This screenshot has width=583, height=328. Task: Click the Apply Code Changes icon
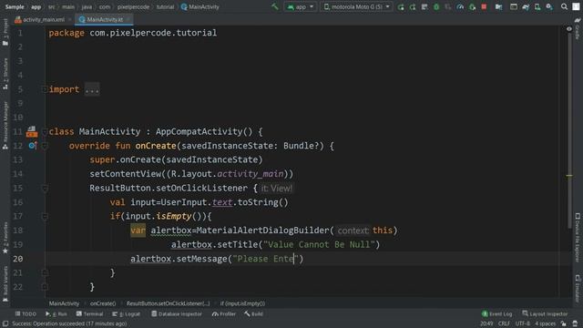point(424,6)
